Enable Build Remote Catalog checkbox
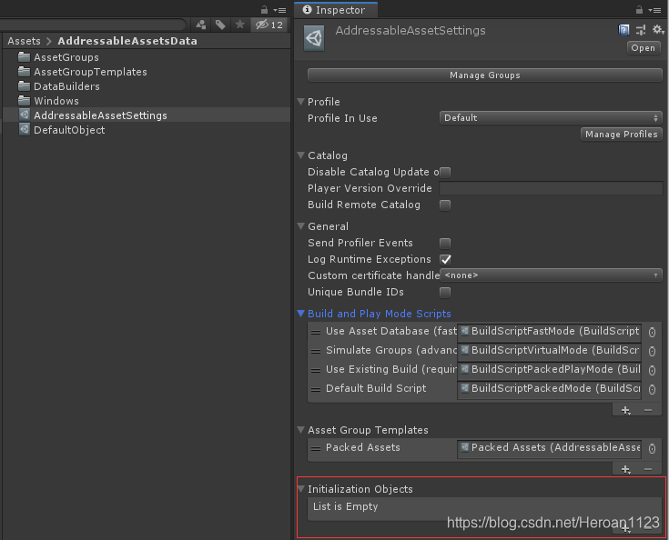The width and height of the screenshot is (669, 540). pos(445,205)
